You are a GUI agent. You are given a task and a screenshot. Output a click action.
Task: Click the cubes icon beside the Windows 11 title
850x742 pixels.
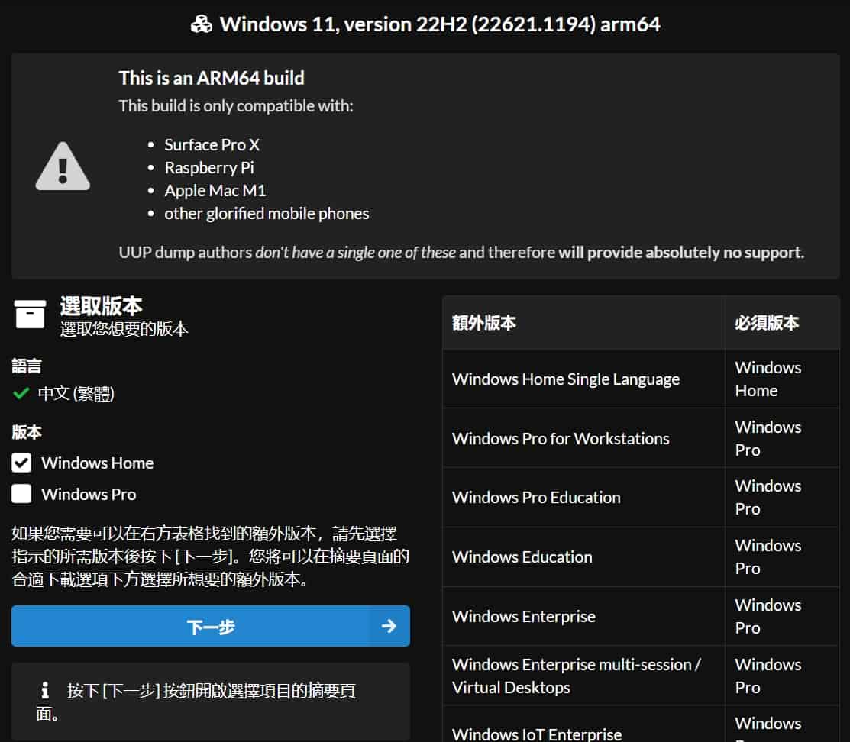(x=202, y=24)
